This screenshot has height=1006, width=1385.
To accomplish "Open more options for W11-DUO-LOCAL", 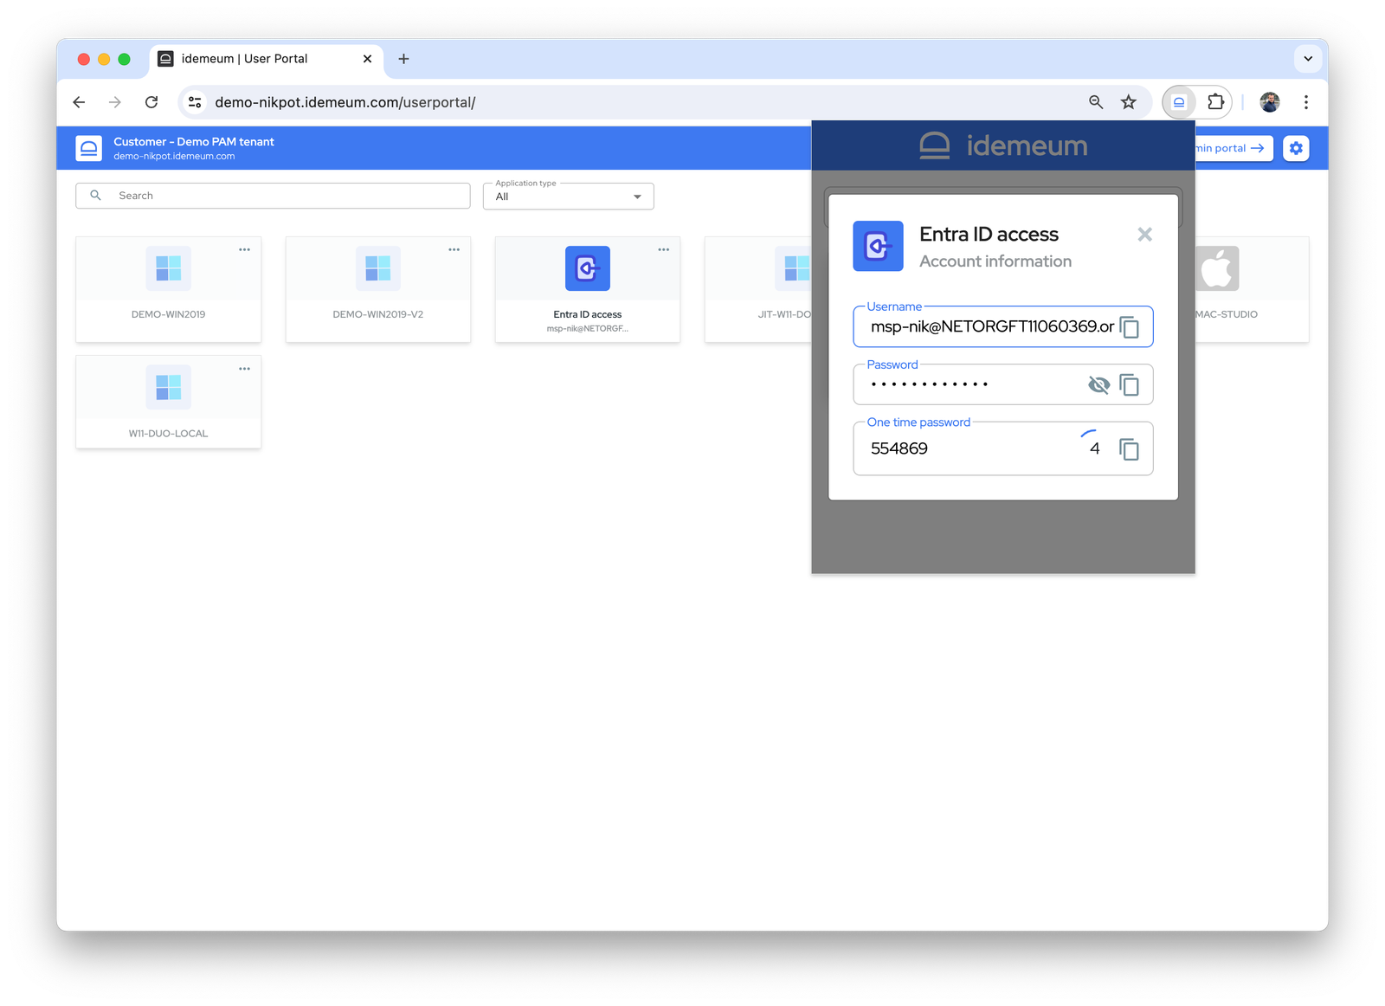I will point(244,369).
